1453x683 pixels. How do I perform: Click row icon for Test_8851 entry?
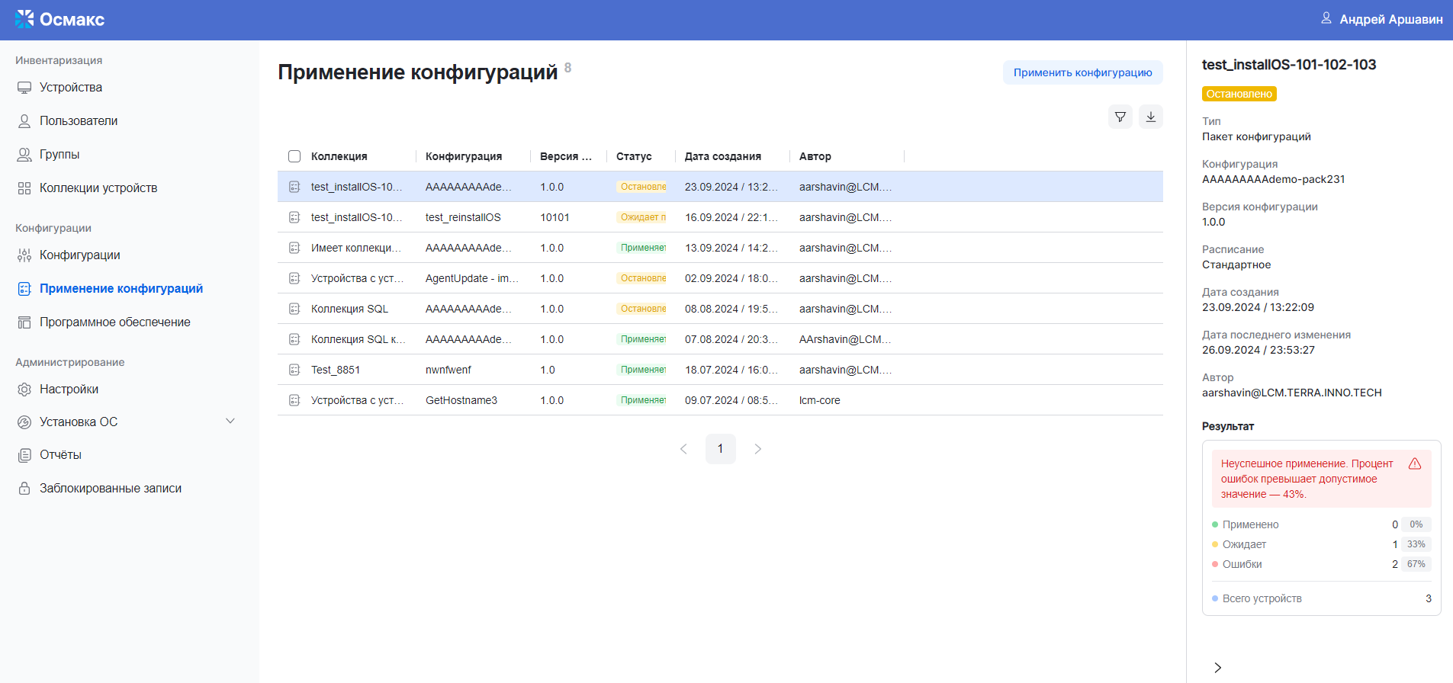click(x=294, y=370)
